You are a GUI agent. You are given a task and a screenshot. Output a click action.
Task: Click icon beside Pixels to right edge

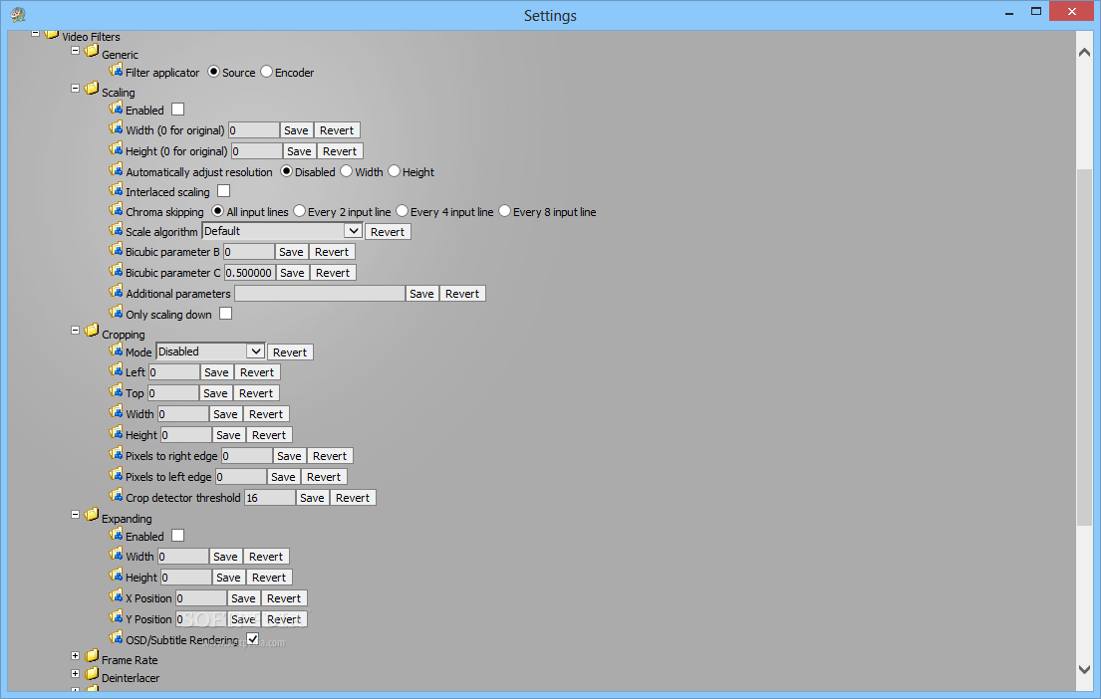[x=116, y=453]
